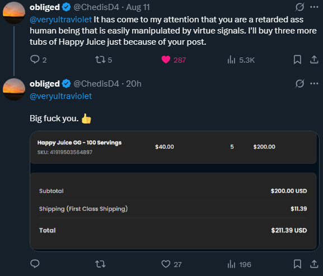Open @veryultraviolet mention in the 20h tweet
This screenshot has width=323, height=276.
pyautogui.click(x=61, y=96)
